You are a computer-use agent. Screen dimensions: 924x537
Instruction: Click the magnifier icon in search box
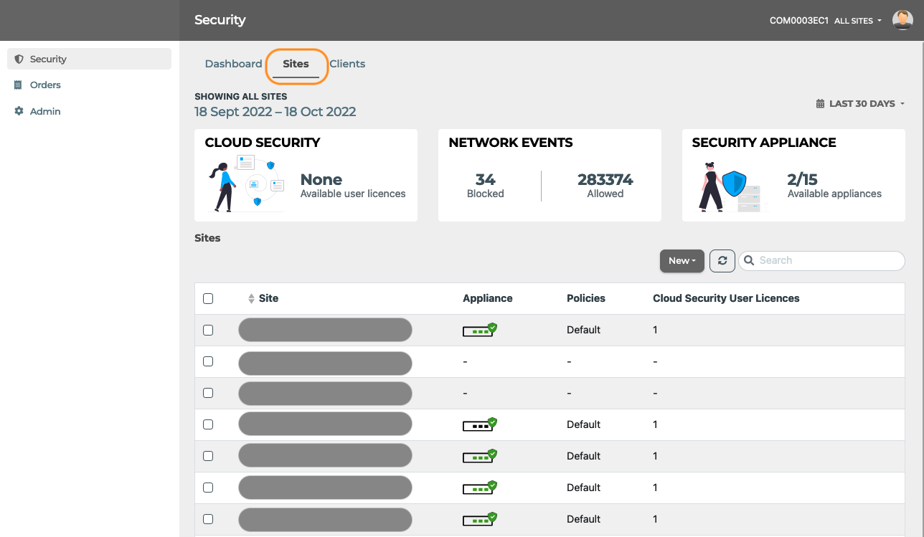[x=750, y=261]
